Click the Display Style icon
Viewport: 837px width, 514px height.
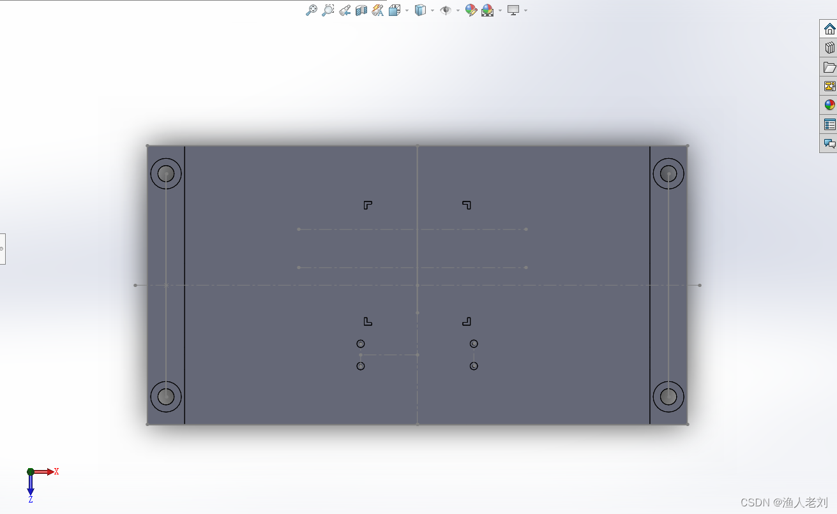click(x=420, y=10)
